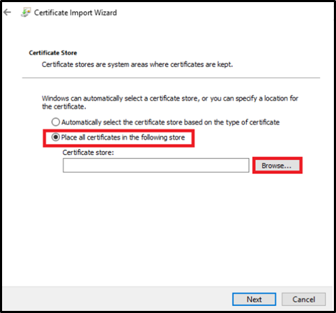Proceed with the Next button
Screen dimensions: 336x313
click(254, 299)
